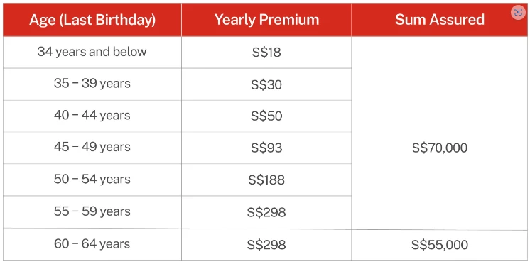
Task: Select the S$188 premium cell
Action: point(266,180)
